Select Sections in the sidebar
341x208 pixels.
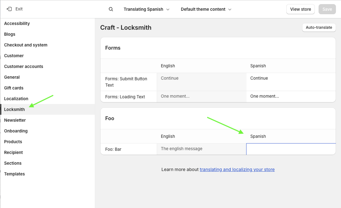tap(13, 163)
